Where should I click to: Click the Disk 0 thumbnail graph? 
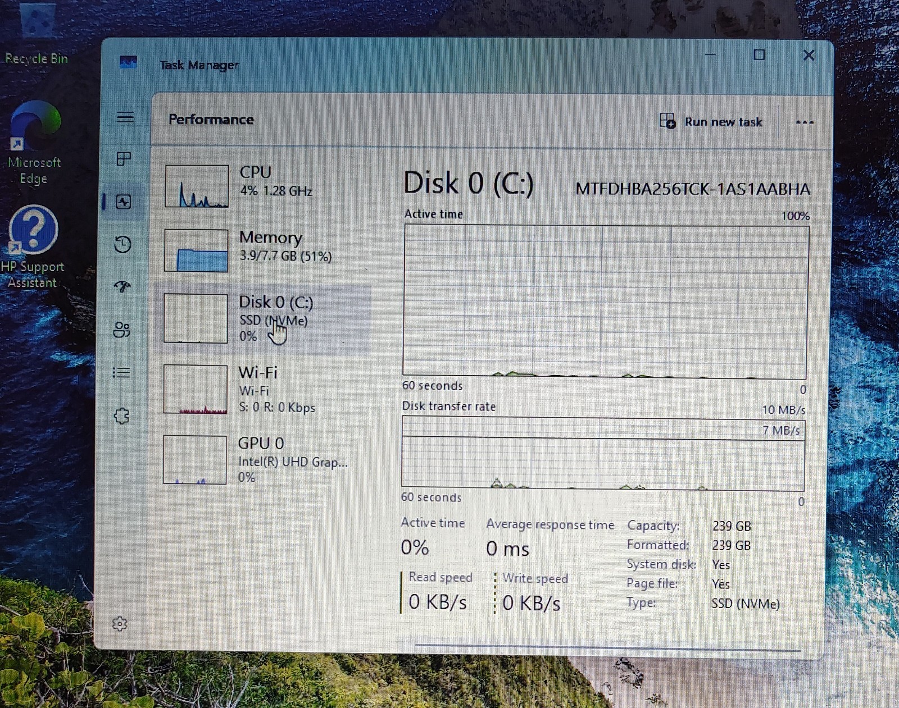[196, 318]
